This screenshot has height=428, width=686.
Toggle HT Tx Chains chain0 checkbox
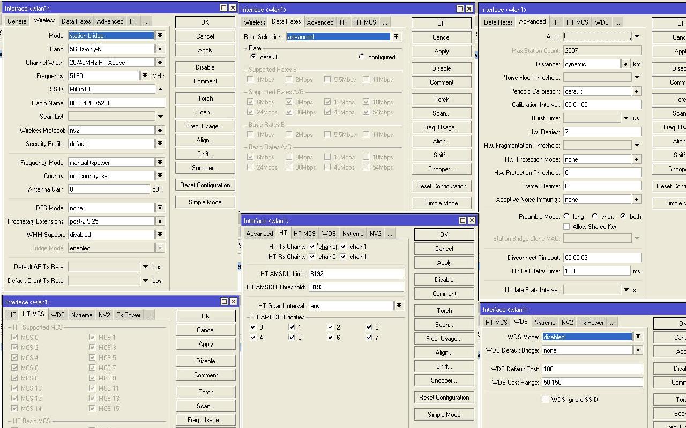click(312, 247)
